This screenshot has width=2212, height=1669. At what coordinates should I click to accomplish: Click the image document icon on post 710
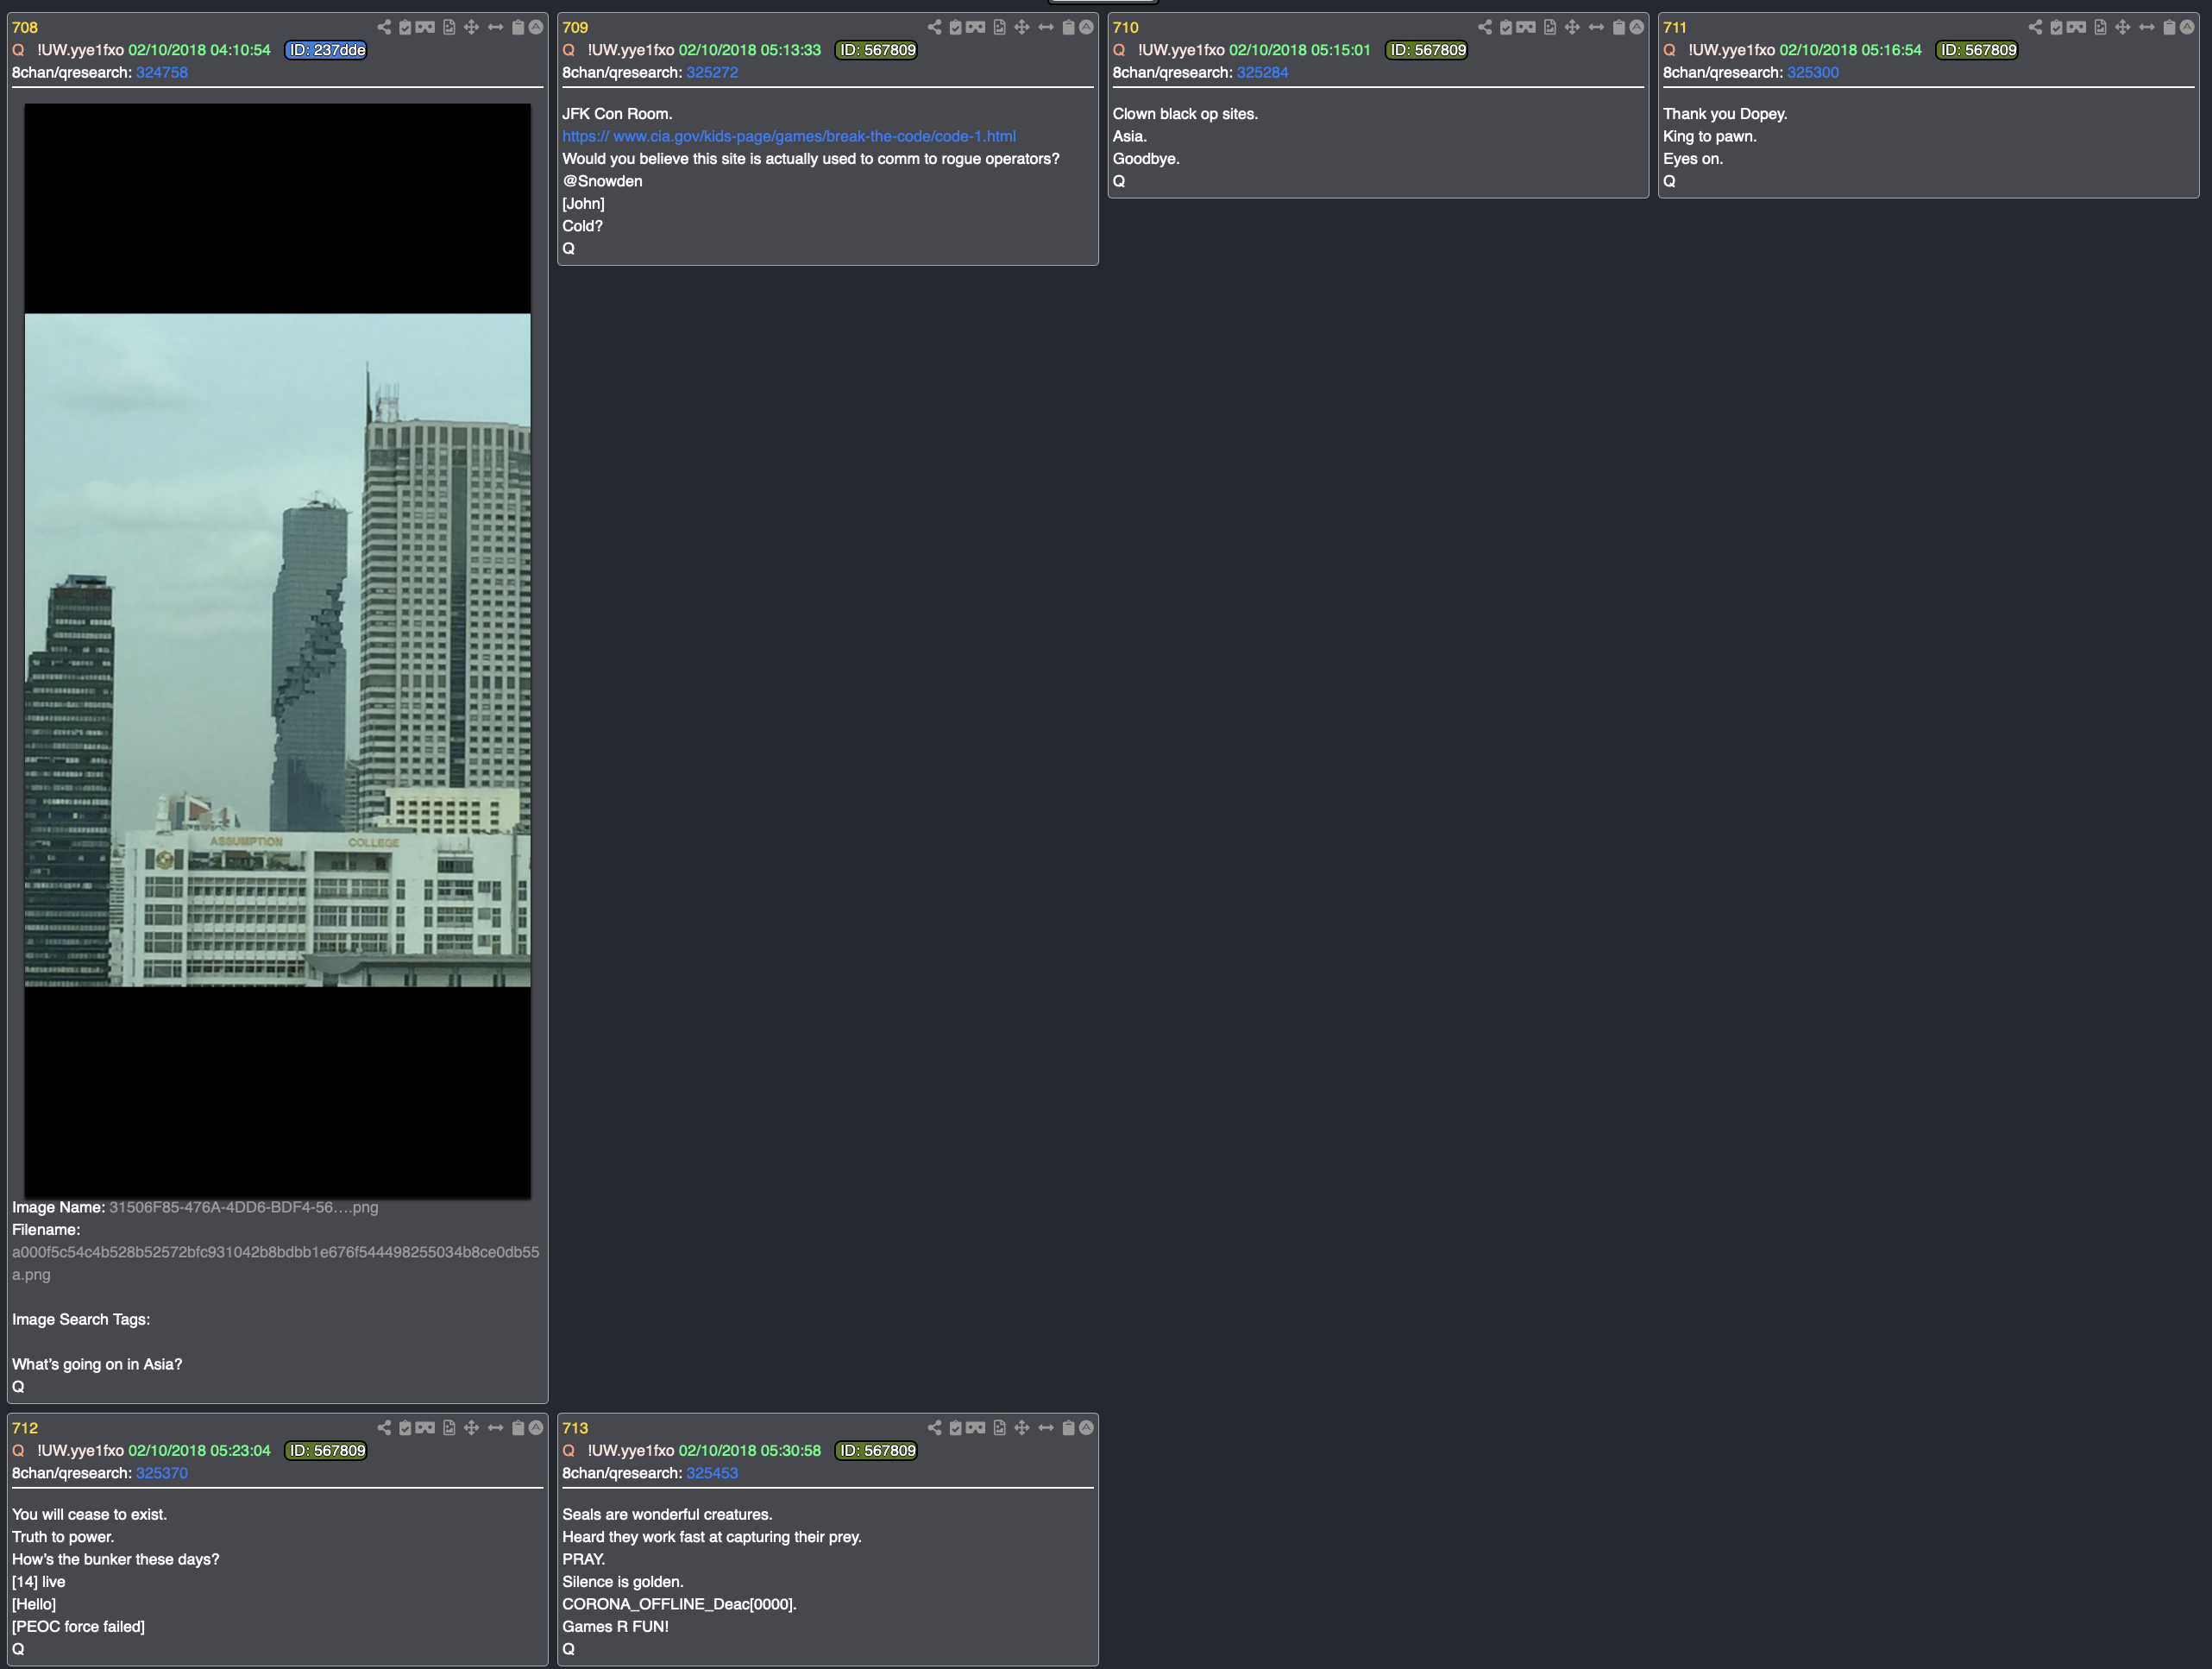(x=1550, y=27)
